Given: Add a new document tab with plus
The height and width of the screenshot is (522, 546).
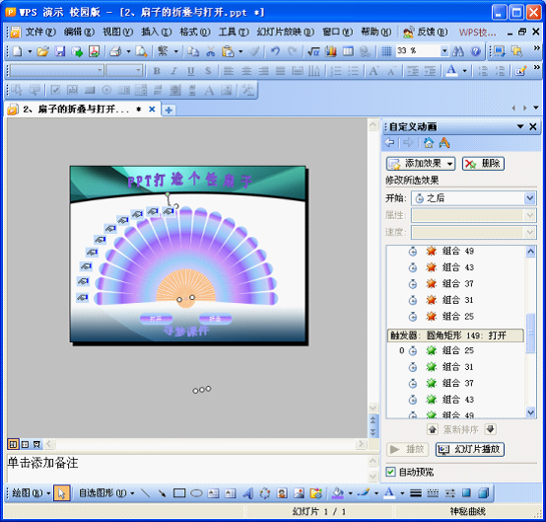Looking at the screenshot, I should [x=169, y=111].
